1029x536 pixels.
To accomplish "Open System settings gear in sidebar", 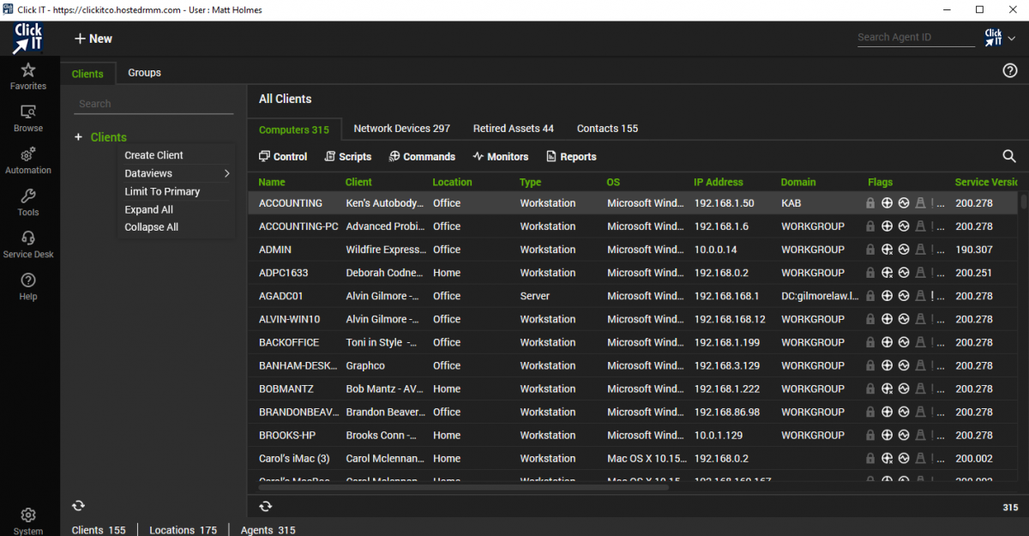I will [x=28, y=521].
